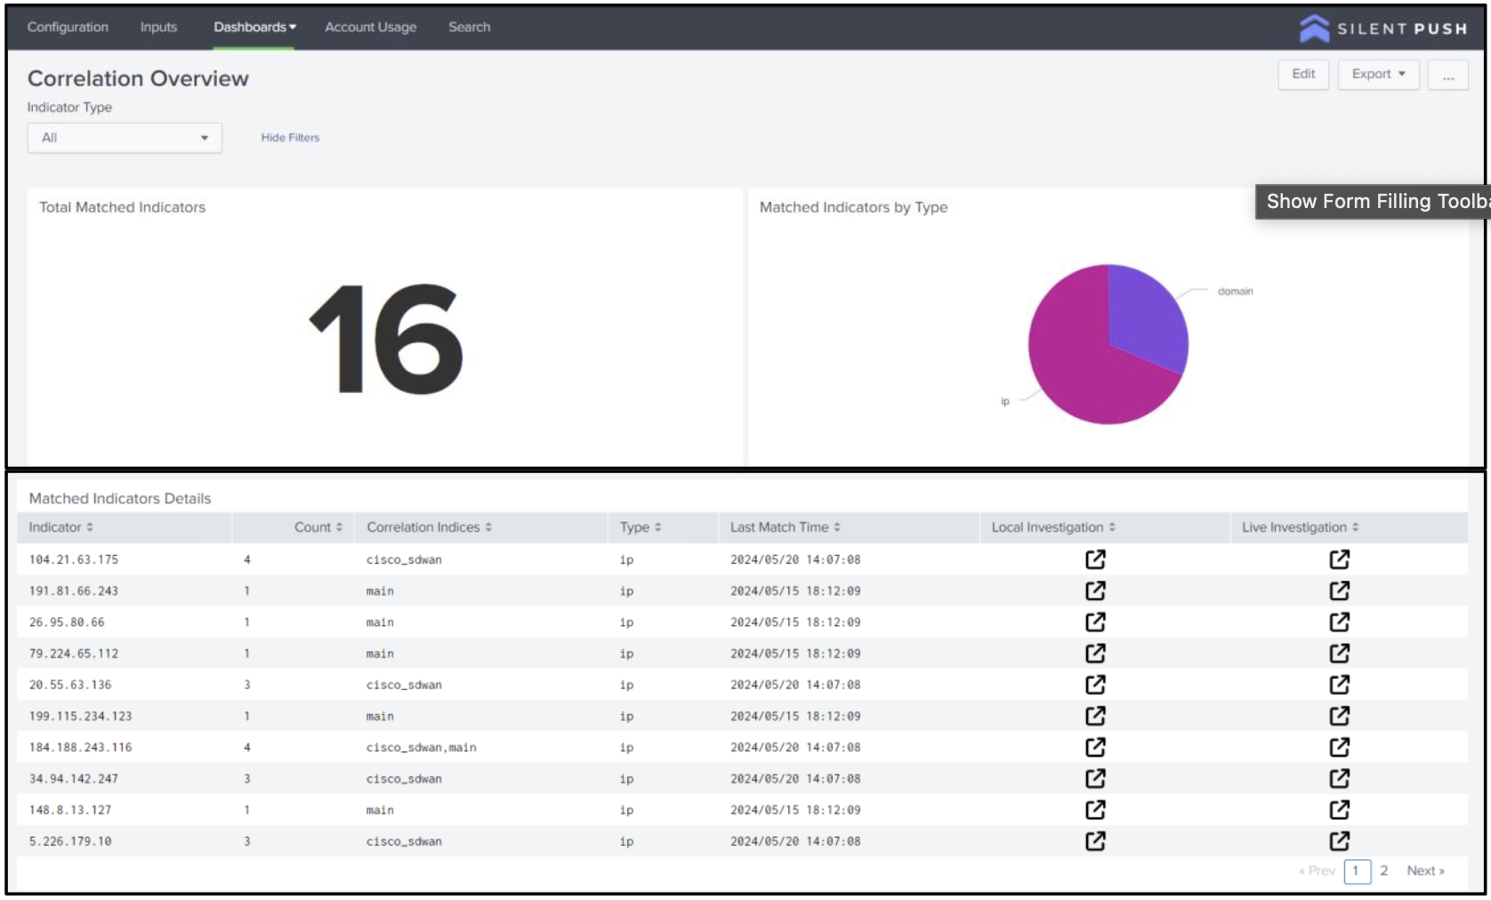Click the ip pie chart label
Image resolution: width=1491 pixels, height=900 pixels.
coord(1005,401)
